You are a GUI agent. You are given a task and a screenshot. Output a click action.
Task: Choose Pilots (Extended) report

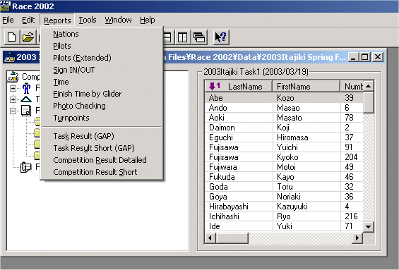102,58
